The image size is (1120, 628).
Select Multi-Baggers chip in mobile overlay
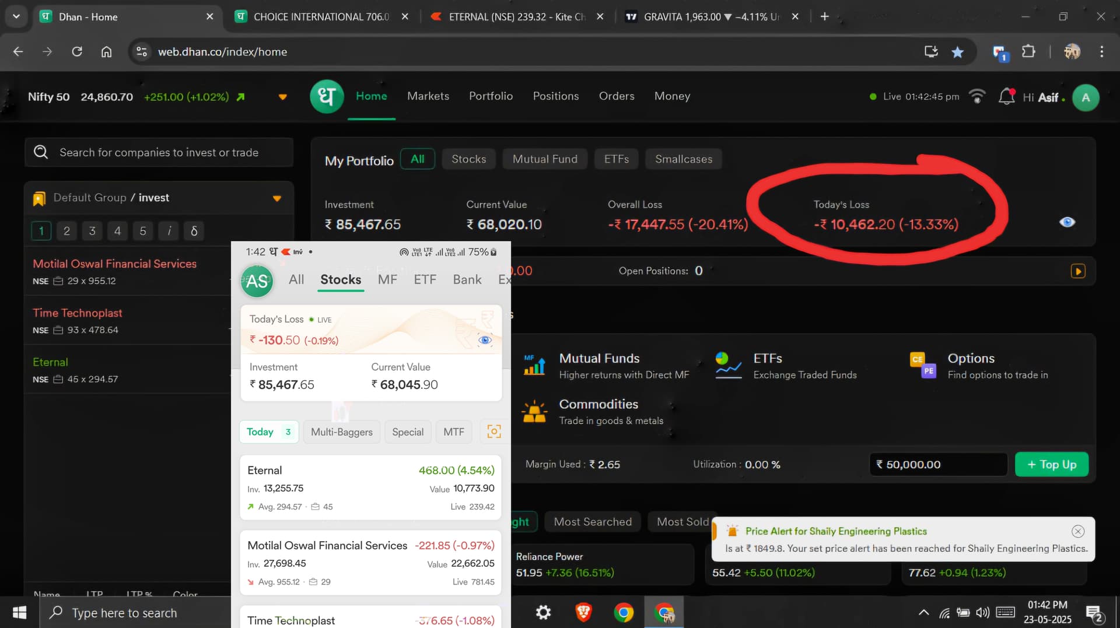click(x=341, y=432)
